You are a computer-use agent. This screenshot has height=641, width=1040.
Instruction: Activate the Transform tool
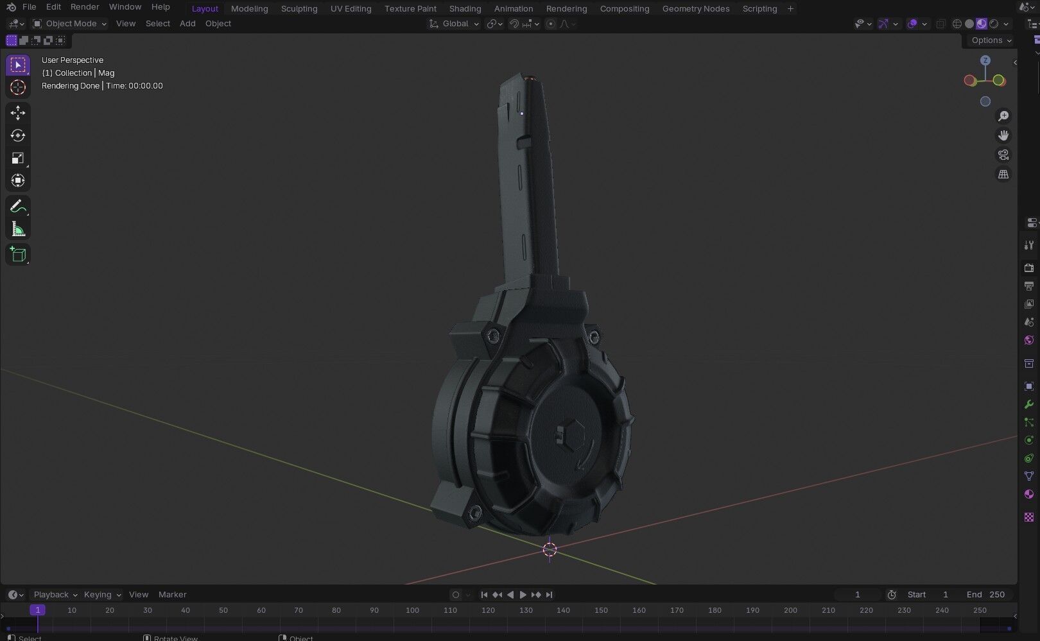pyautogui.click(x=18, y=180)
